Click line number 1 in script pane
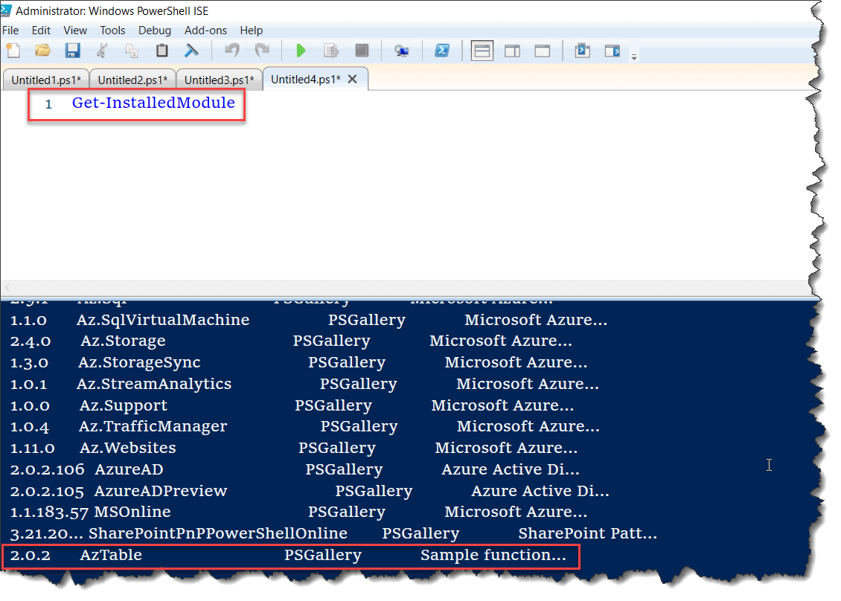Image resolution: width=841 pixels, height=601 pixels. 48,104
